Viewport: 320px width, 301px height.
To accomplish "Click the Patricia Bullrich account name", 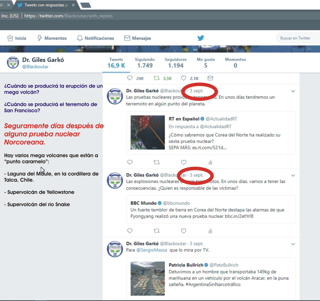I will point(186,265).
